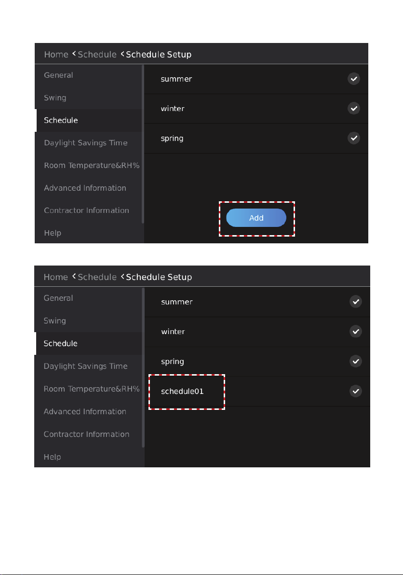The width and height of the screenshot is (403, 575).
Task: Click the back chevron before Schedule Setup in top header
Action: (122, 54)
